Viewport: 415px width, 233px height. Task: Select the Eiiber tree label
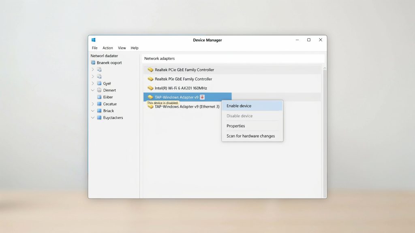[x=108, y=97]
